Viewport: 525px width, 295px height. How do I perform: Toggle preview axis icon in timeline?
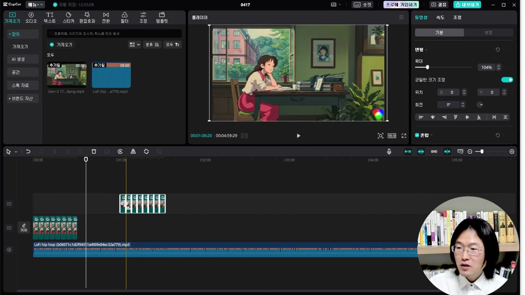pos(447,151)
